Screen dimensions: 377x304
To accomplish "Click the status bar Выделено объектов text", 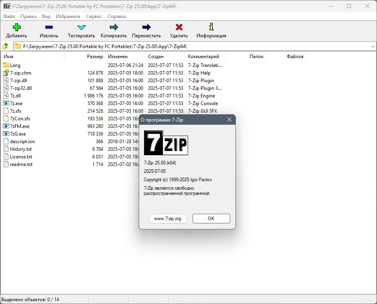I will pos(30,300).
